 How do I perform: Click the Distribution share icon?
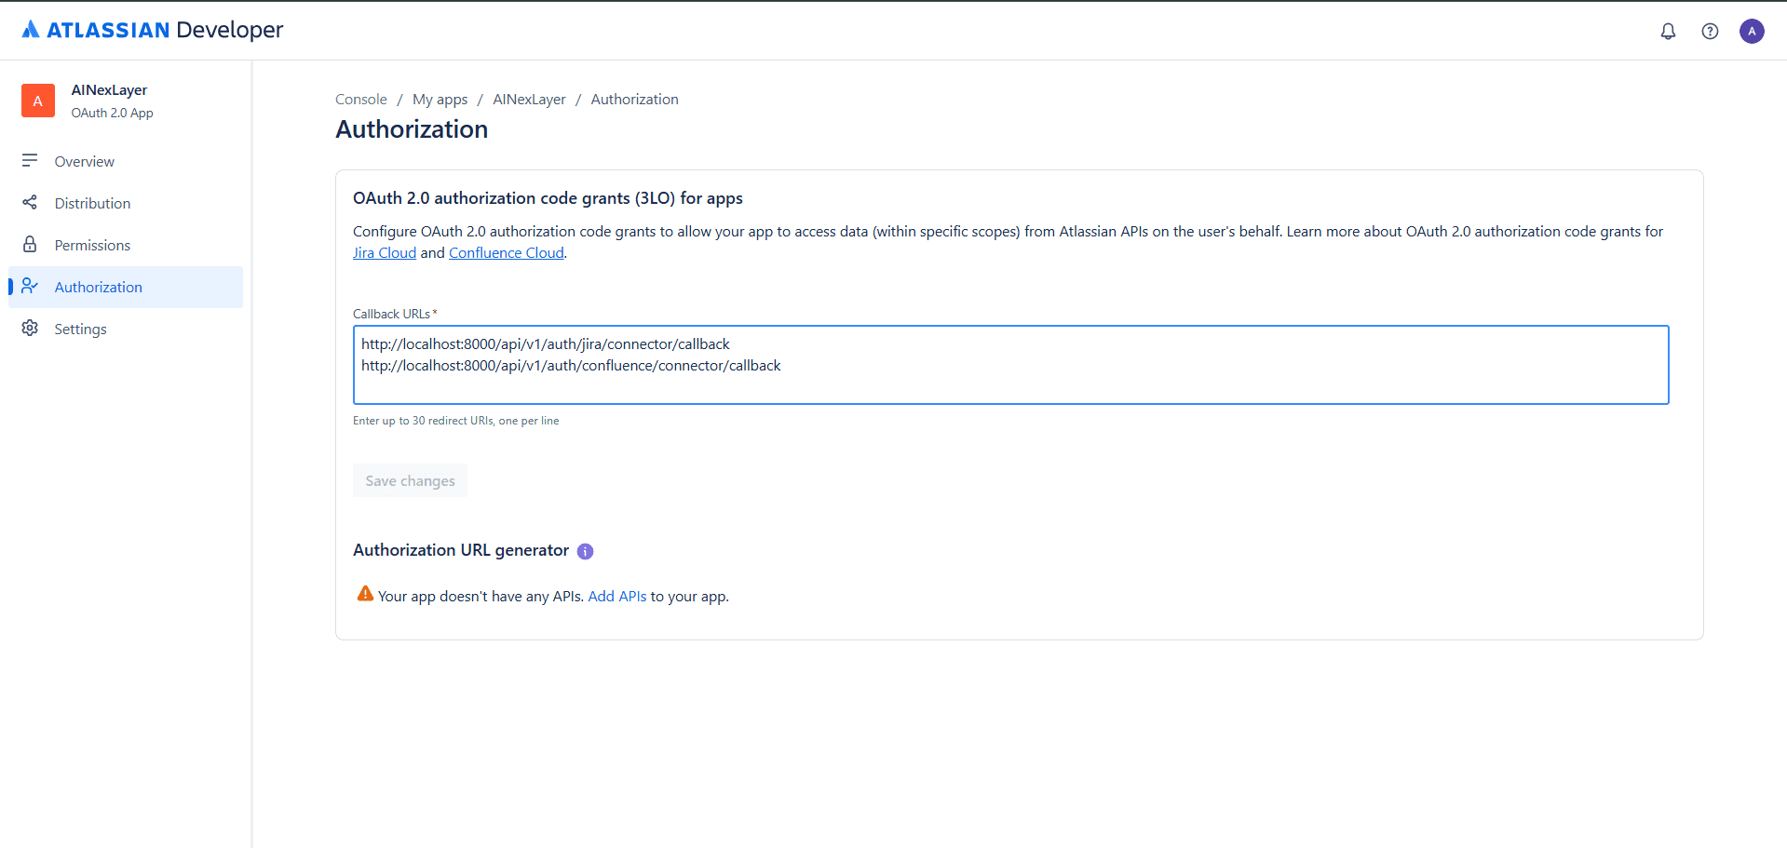(30, 202)
